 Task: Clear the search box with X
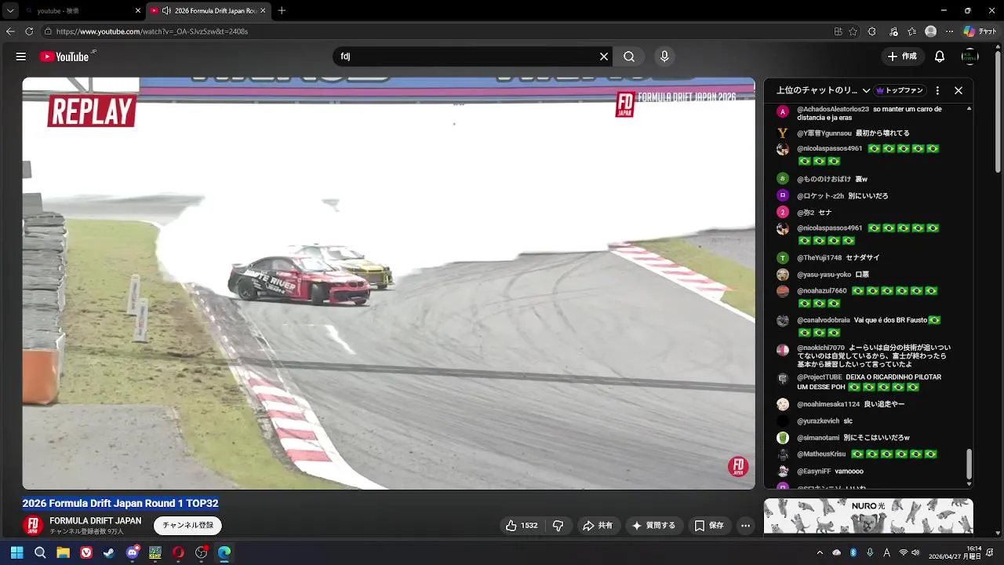click(604, 56)
